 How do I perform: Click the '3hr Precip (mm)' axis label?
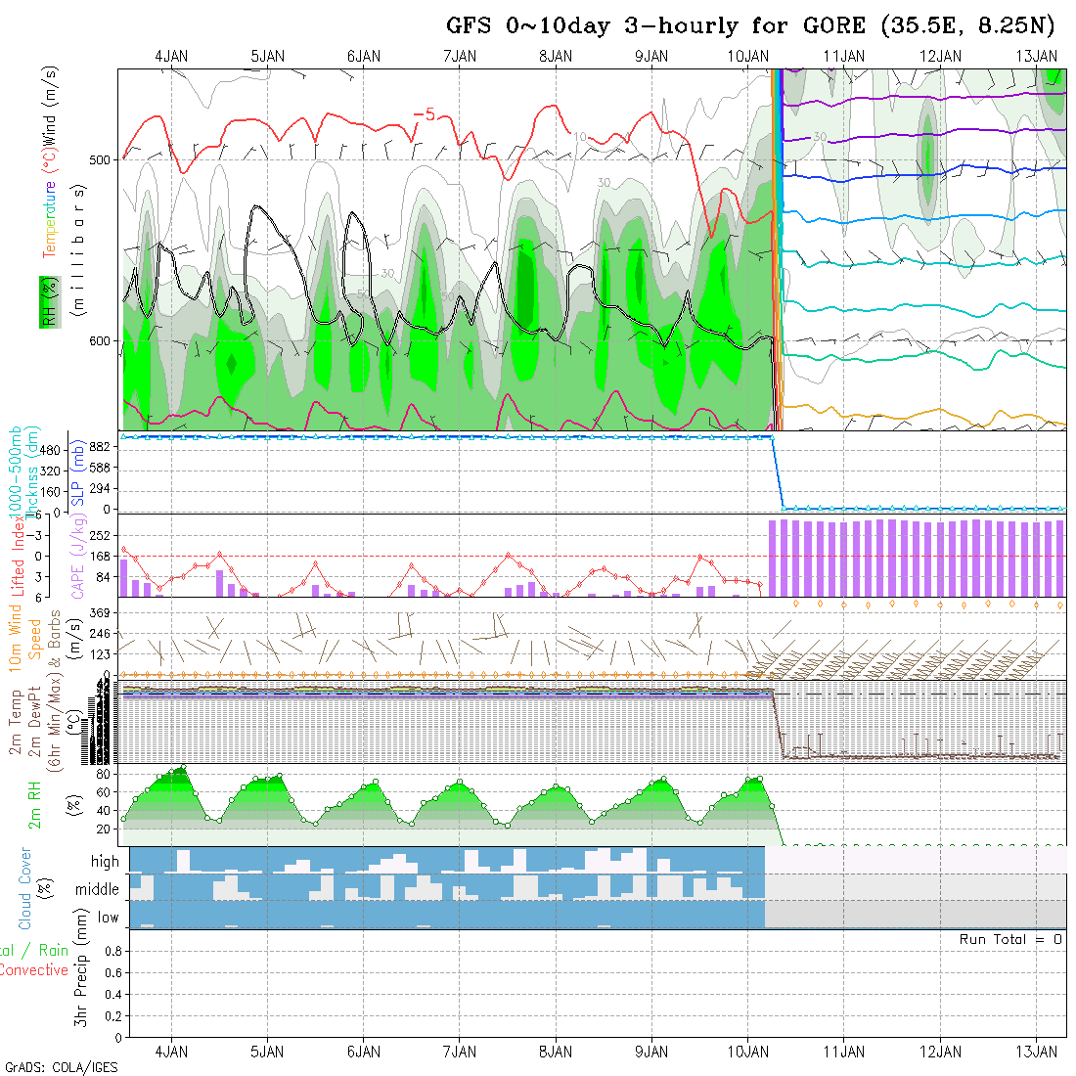point(81,967)
